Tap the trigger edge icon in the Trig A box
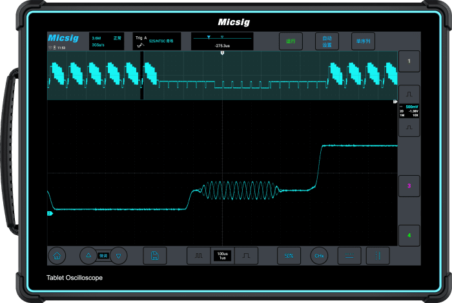 point(140,45)
